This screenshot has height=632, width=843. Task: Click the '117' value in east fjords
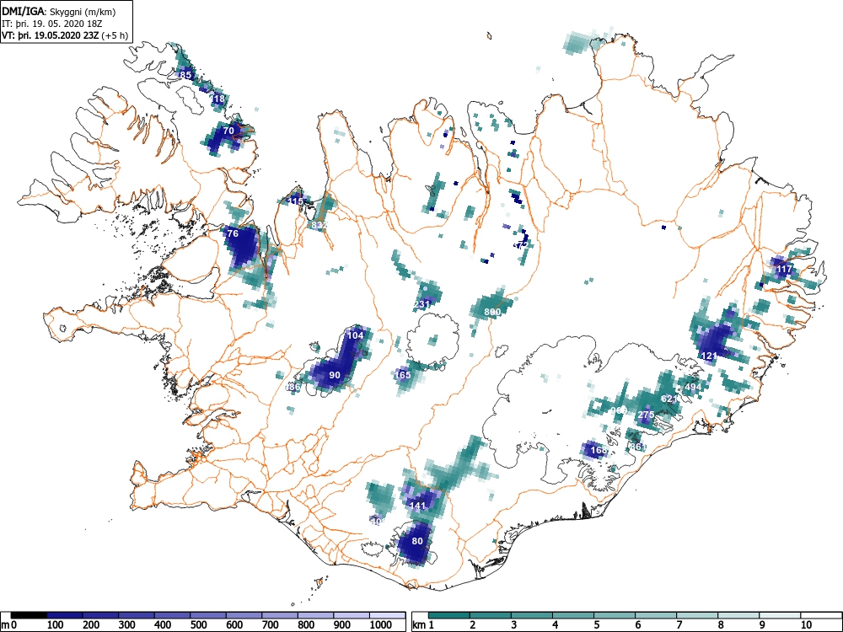tap(784, 270)
